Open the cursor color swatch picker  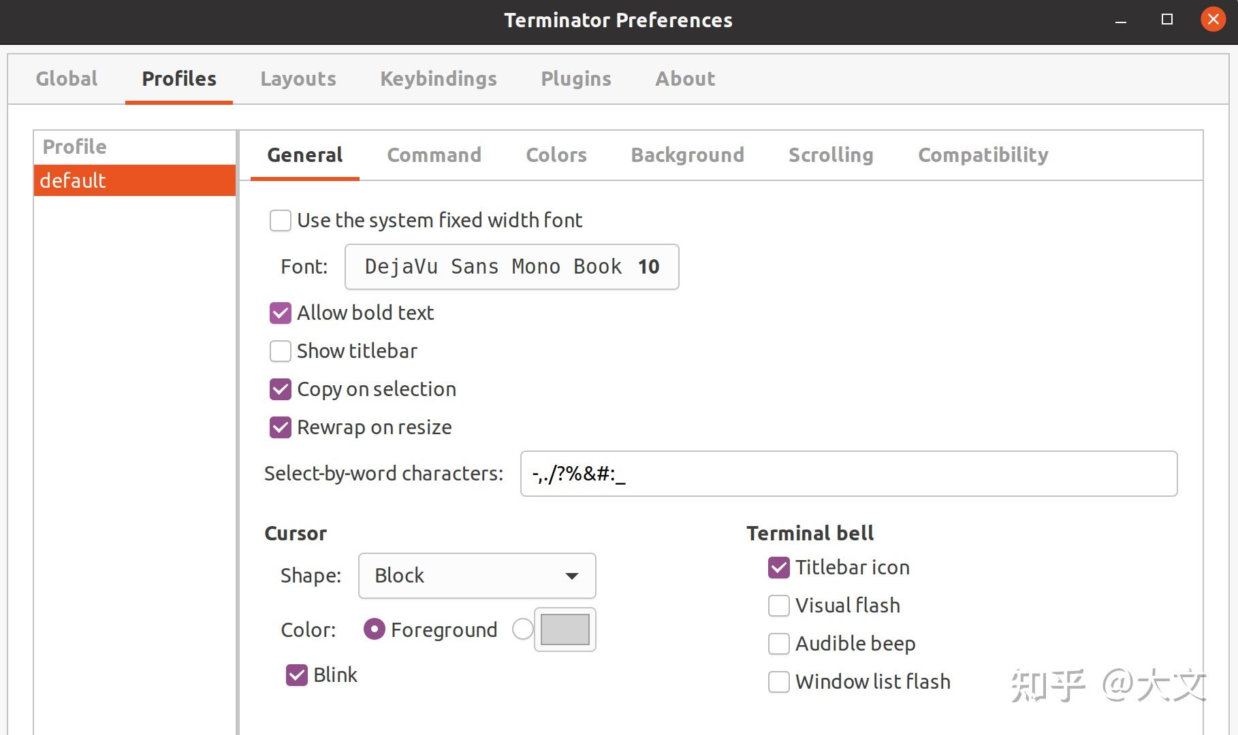click(x=565, y=630)
